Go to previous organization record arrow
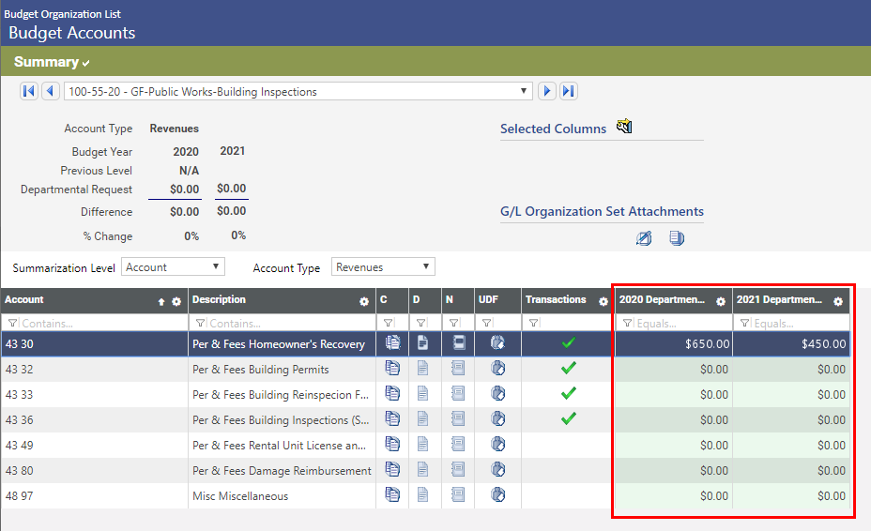 (50, 91)
